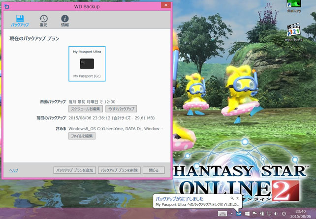This screenshot has height=219, width=316.
Task: Click the circled X tray icon
Action: [x=284, y=214]
